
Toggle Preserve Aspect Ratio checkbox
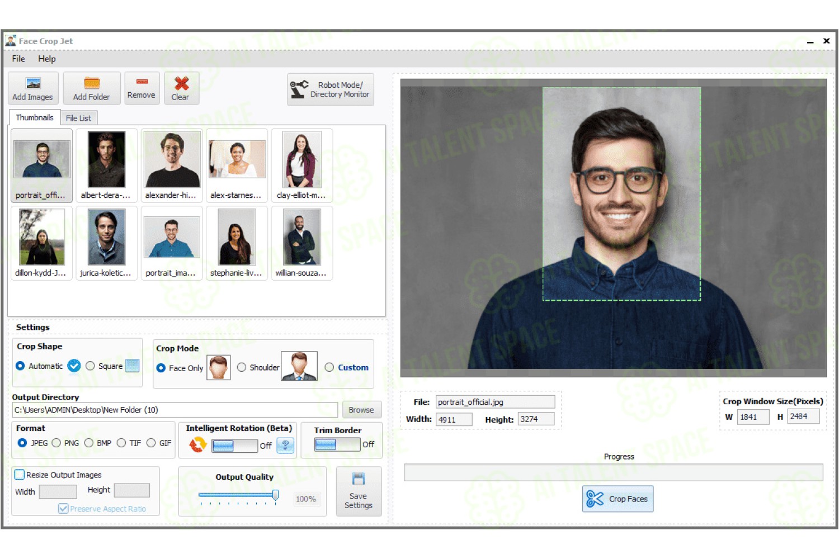tap(63, 509)
